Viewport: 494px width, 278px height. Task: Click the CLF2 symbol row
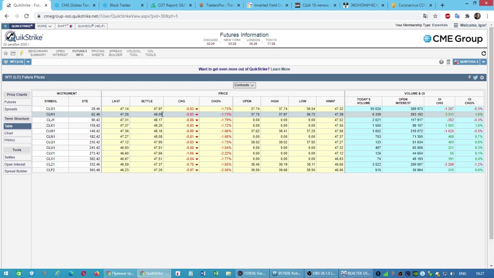[51, 170]
